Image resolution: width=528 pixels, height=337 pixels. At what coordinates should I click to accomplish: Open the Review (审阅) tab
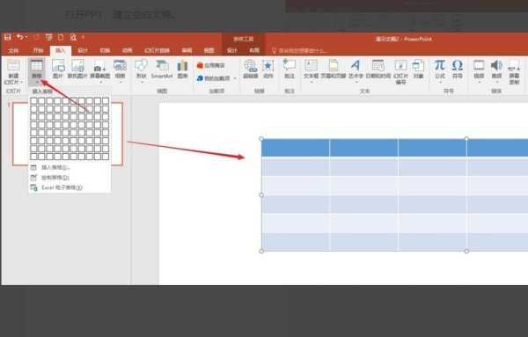point(187,50)
